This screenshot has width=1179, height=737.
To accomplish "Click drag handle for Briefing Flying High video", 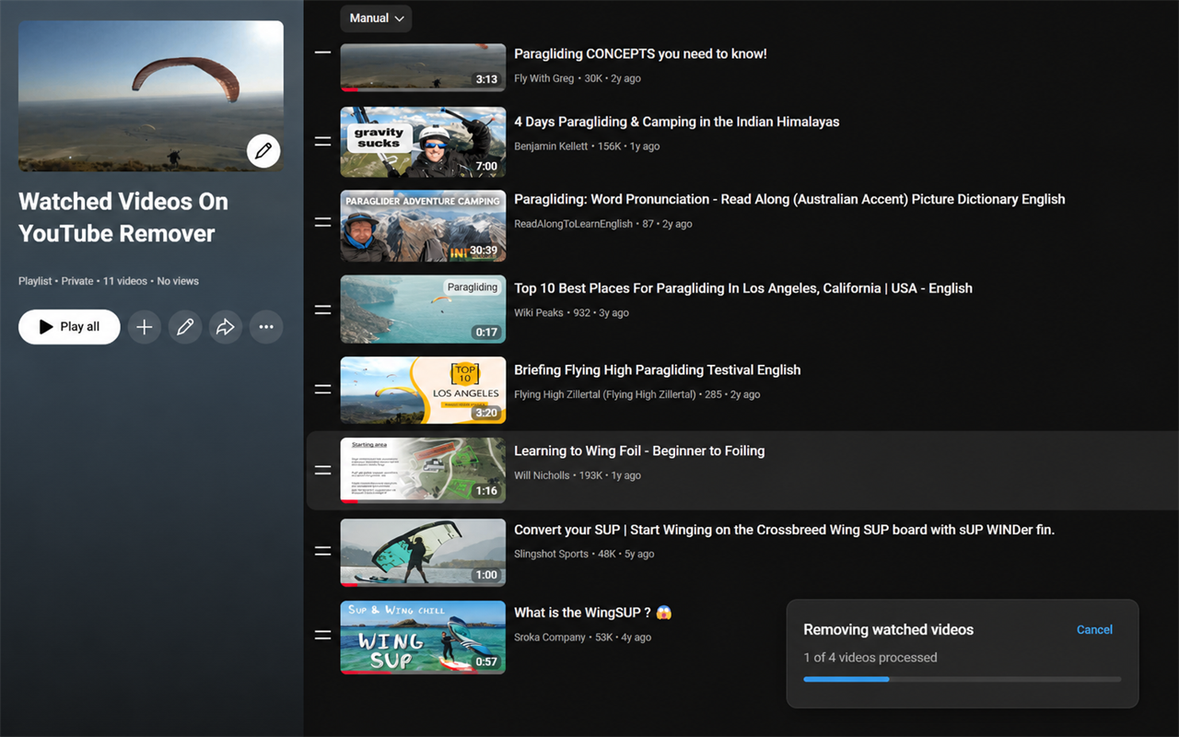I will click(322, 390).
